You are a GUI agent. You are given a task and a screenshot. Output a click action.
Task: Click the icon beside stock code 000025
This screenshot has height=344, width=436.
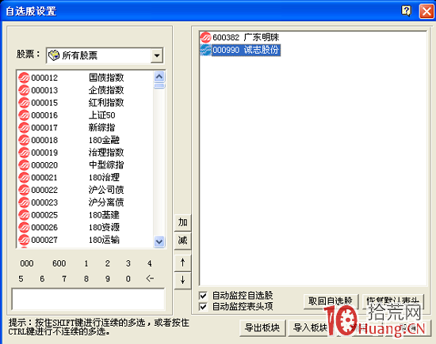point(24,215)
